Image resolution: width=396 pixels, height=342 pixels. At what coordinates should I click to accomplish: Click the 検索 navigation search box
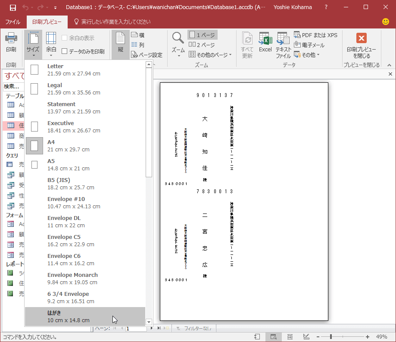[14, 86]
